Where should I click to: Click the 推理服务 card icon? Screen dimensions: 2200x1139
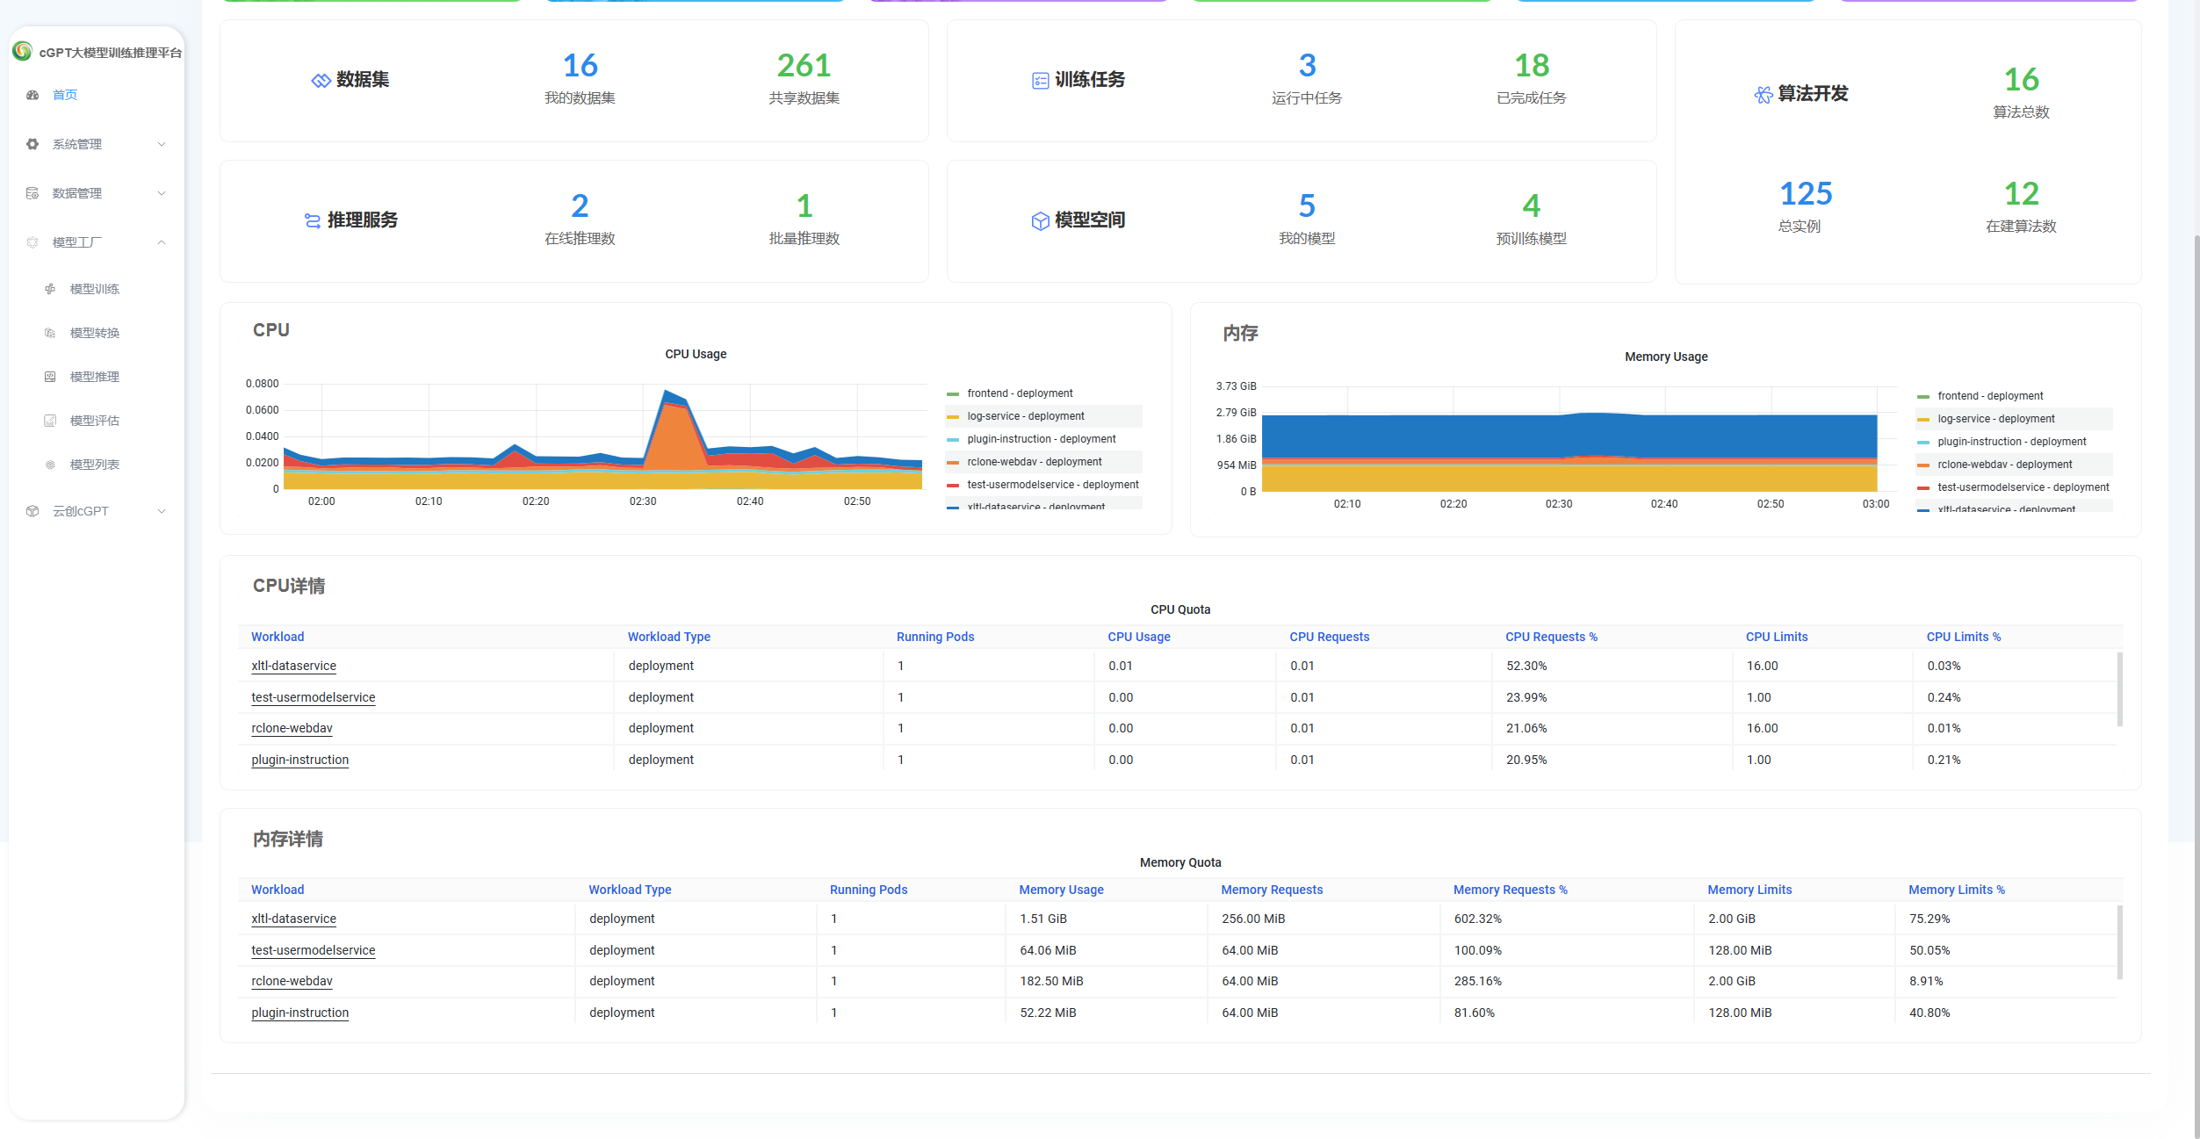point(312,220)
